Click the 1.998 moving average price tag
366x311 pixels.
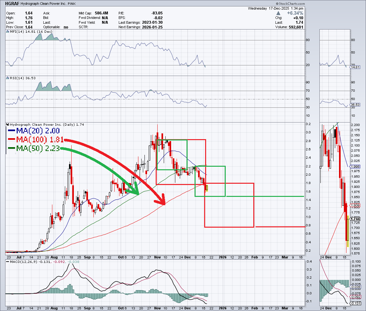click(x=355, y=166)
